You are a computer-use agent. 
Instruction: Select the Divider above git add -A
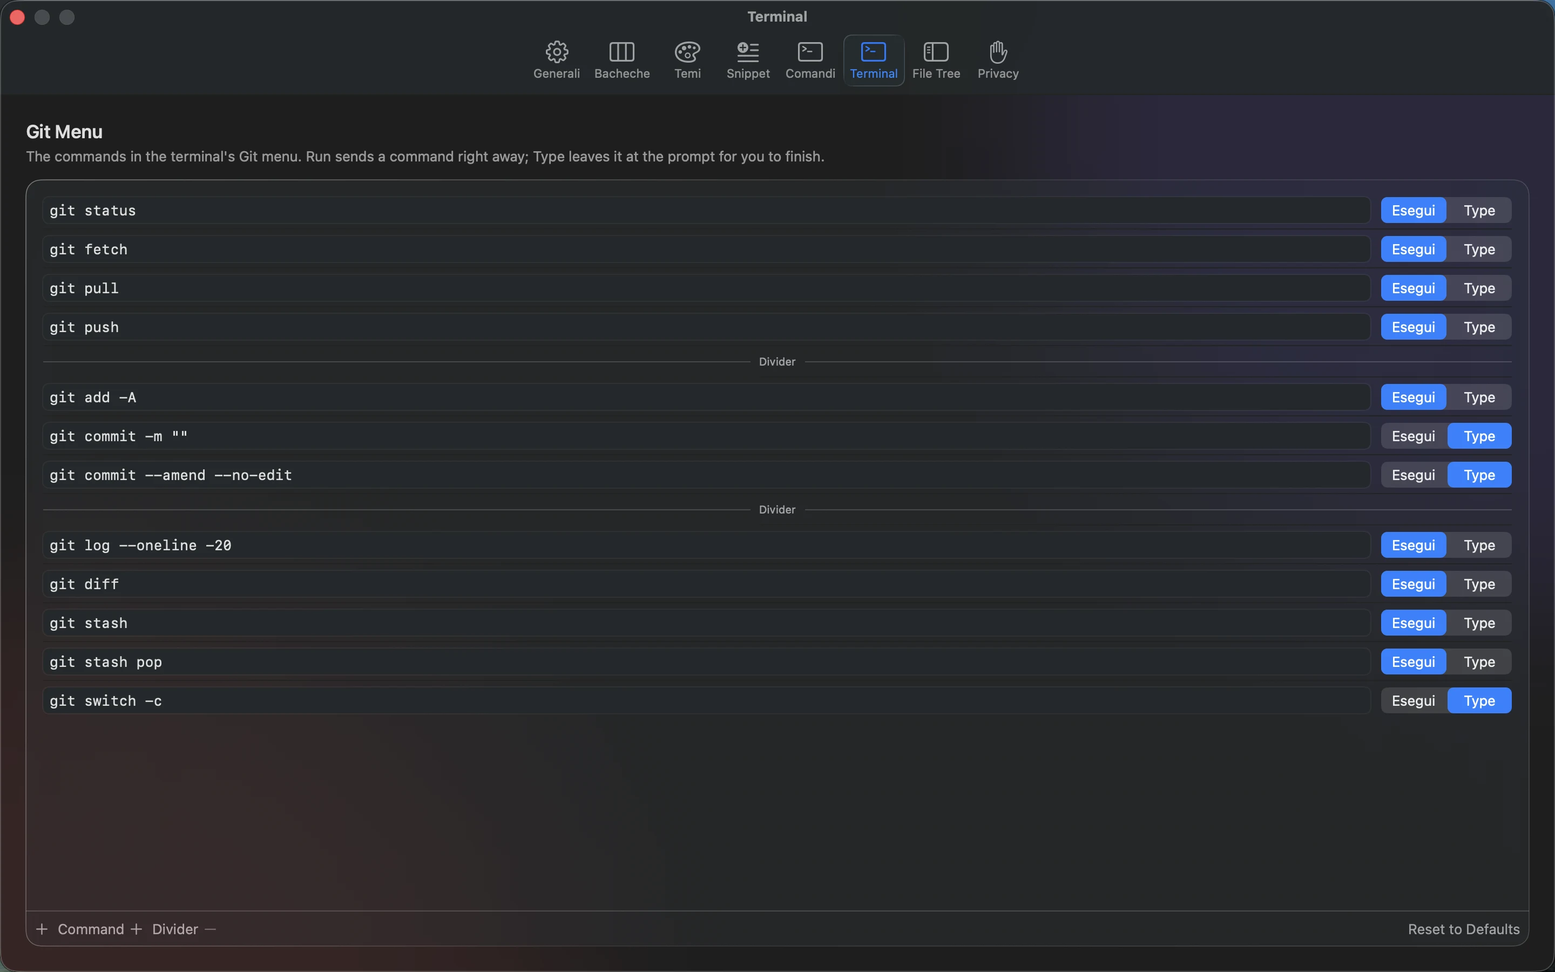click(777, 362)
